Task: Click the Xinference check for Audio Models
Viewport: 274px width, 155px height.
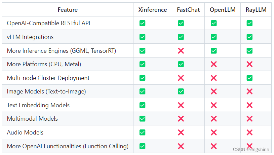Action: click(142, 132)
